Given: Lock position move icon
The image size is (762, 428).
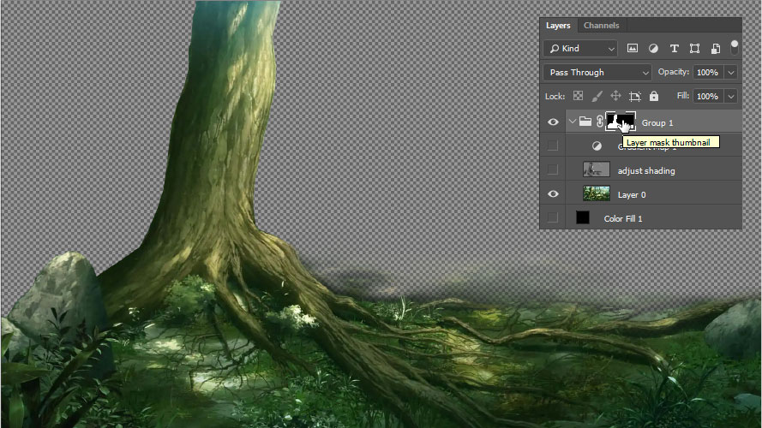Looking at the screenshot, I should 615,97.
